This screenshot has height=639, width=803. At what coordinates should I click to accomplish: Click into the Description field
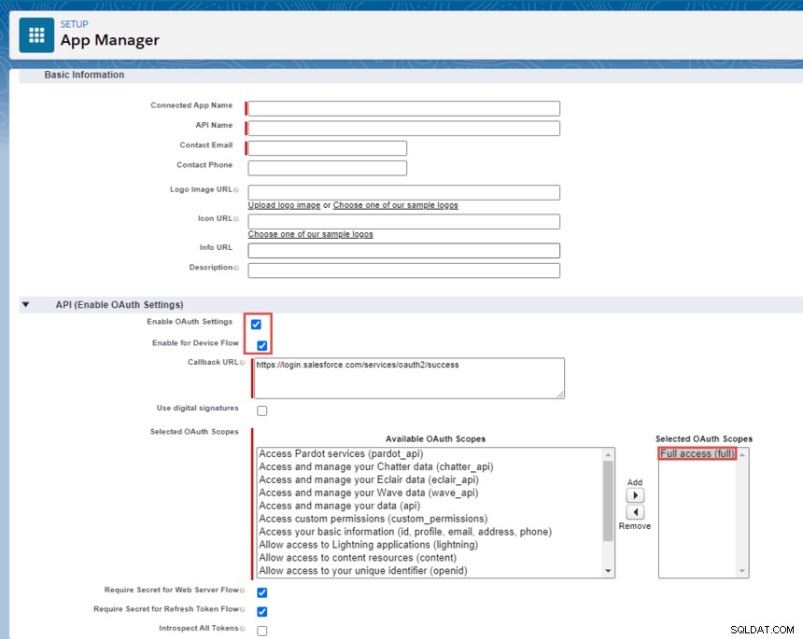pyautogui.click(x=404, y=271)
